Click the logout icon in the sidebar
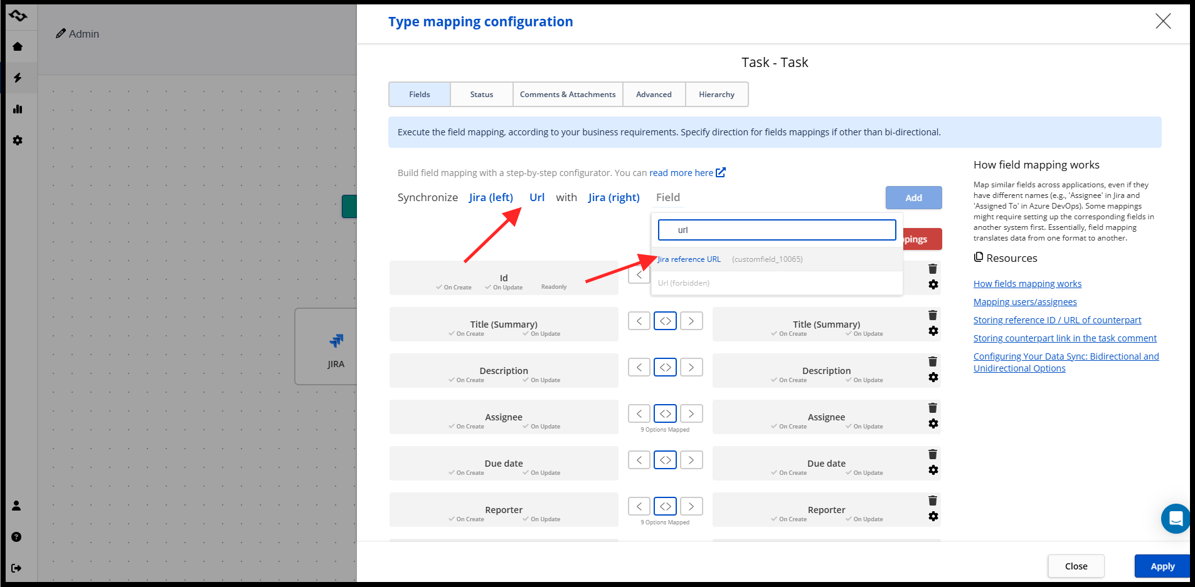This screenshot has width=1195, height=587. point(17,568)
